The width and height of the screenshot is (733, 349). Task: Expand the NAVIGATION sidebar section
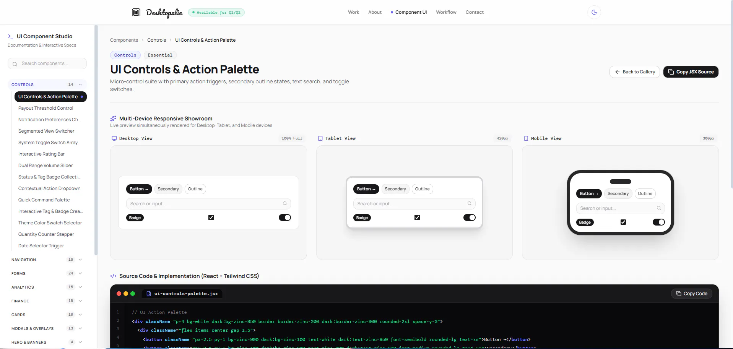coord(47,260)
